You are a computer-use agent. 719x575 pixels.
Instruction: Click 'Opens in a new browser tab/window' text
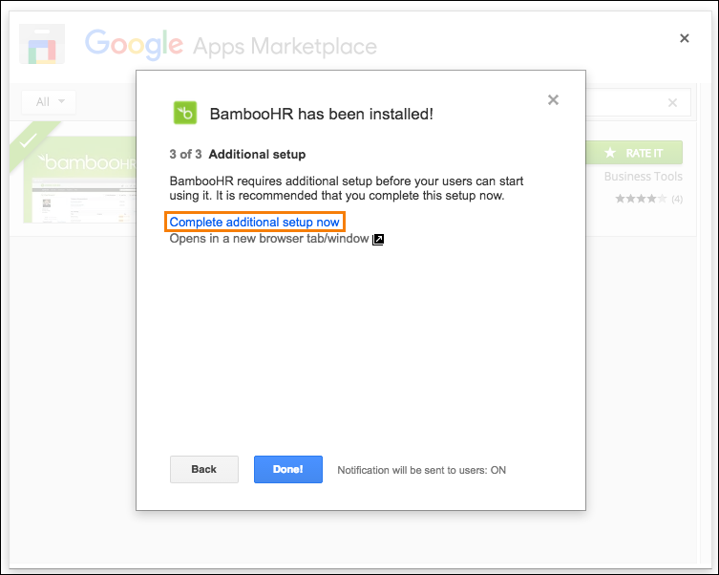269,239
